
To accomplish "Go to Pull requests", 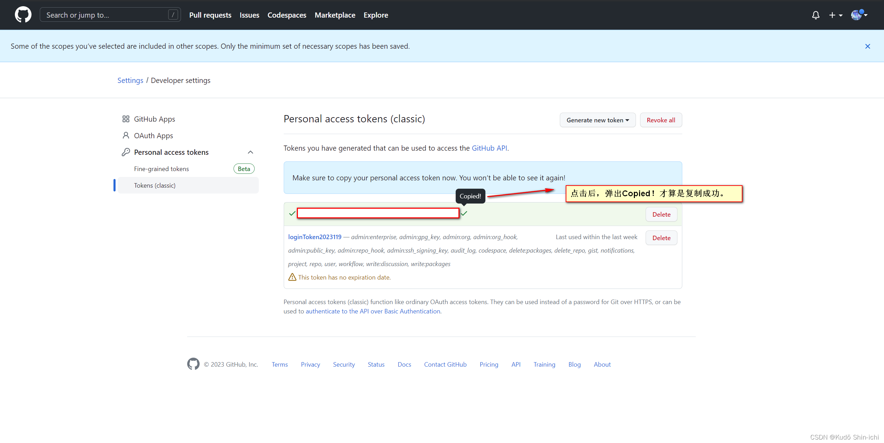I will pyautogui.click(x=210, y=15).
